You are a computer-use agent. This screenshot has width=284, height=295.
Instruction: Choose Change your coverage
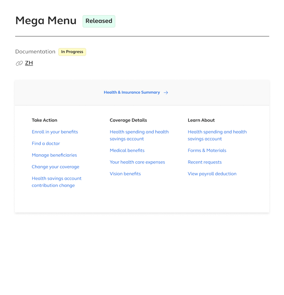coord(55,167)
